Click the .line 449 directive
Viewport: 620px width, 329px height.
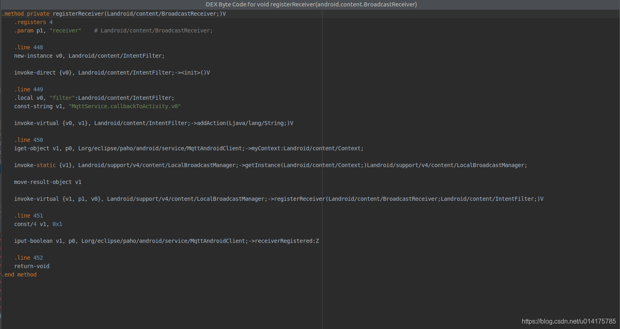28,89
